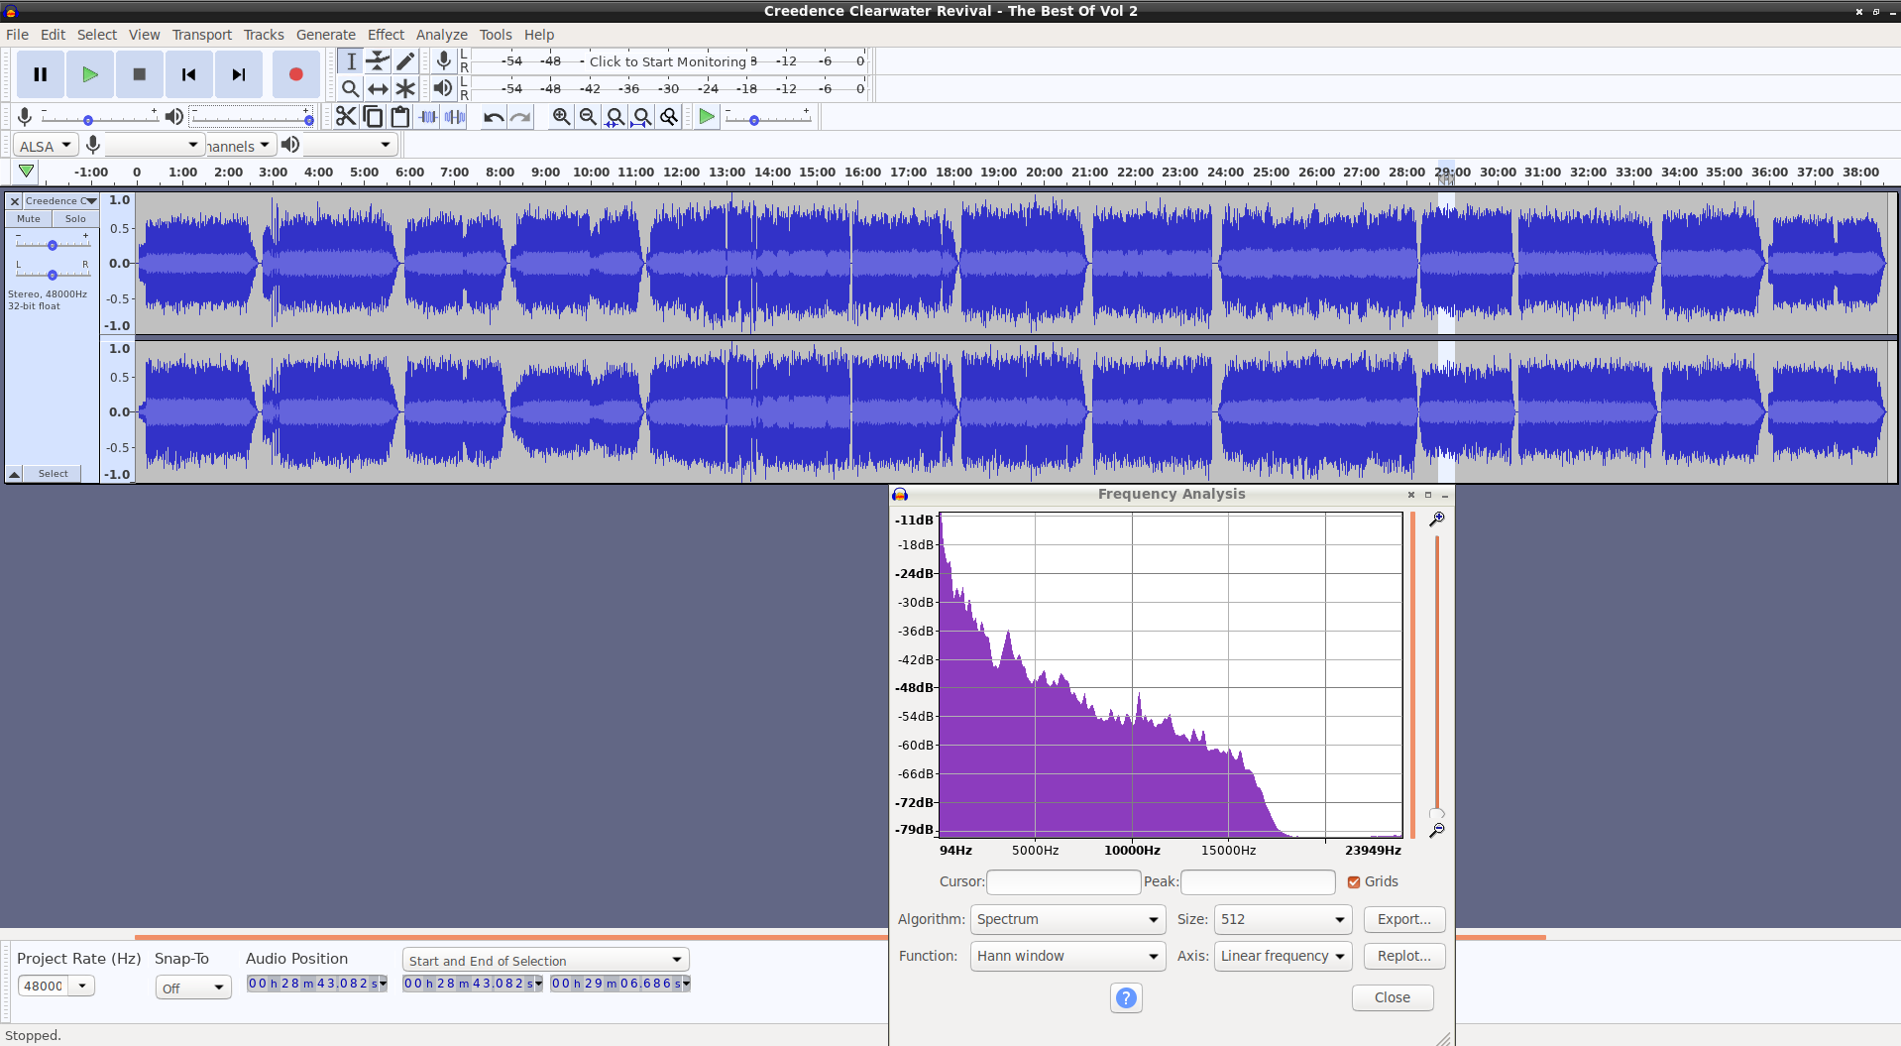This screenshot has height=1046, width=1901.
Task: Open the Analyze menu
Action: pos(441,35)
